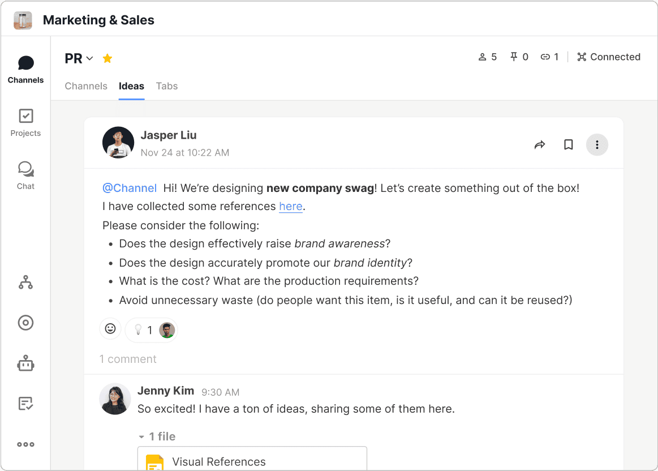658x471 pixels.
Task: Open the robot bot sidebar icon
Action: pos(25,363)
